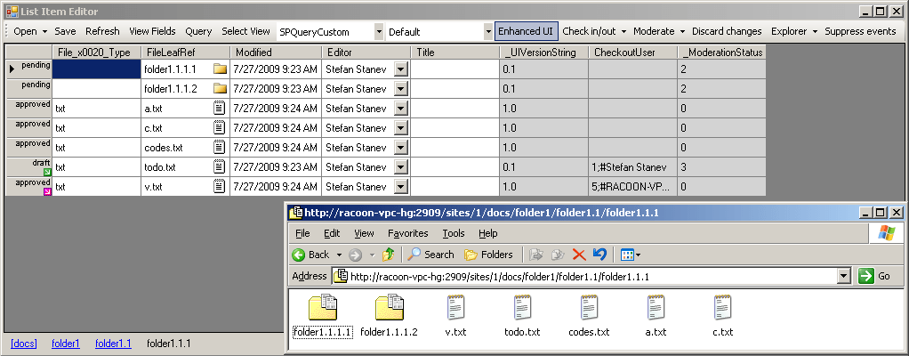
Task: Select the v.txt file icon in Explorer
Action: pos(455,307)
